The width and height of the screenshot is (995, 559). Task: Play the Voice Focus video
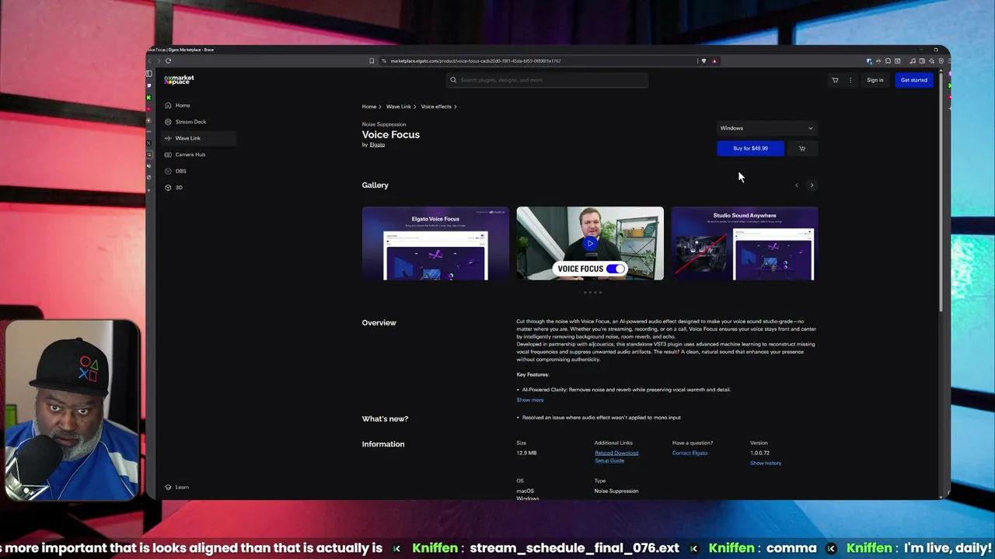coord(590,243)
